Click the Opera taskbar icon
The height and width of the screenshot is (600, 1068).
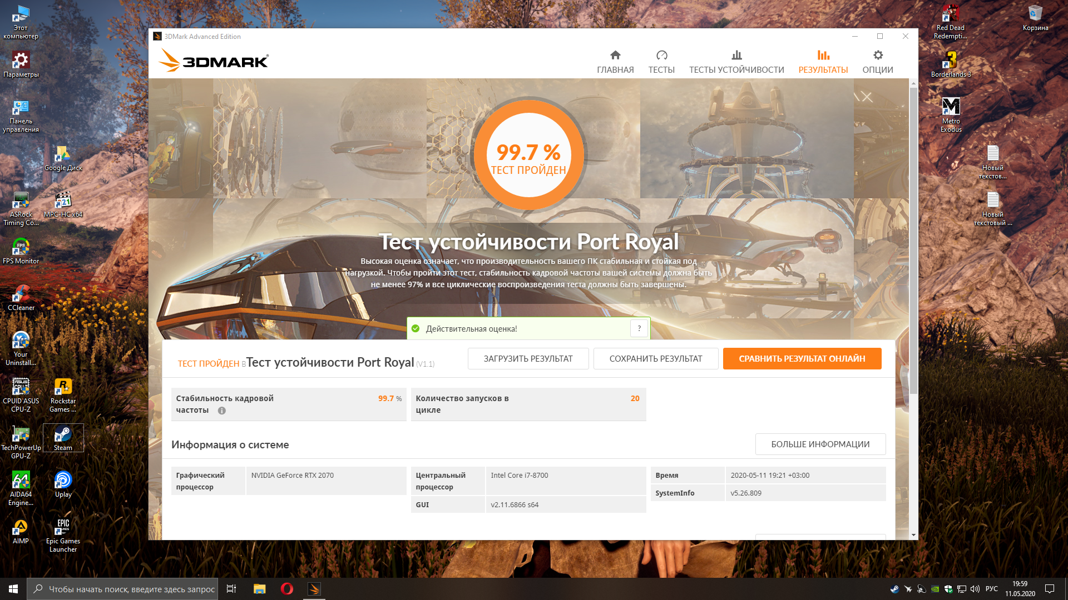287,589
